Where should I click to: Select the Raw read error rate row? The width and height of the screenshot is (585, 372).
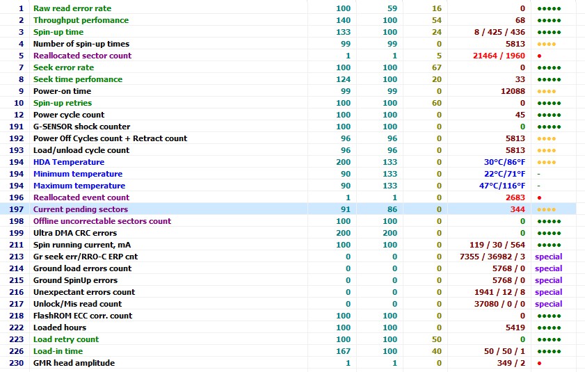point(288,8)
